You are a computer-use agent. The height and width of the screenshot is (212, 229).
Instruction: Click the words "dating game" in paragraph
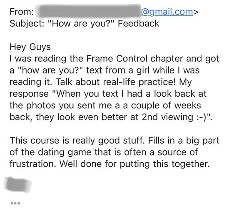click(65, 153)
